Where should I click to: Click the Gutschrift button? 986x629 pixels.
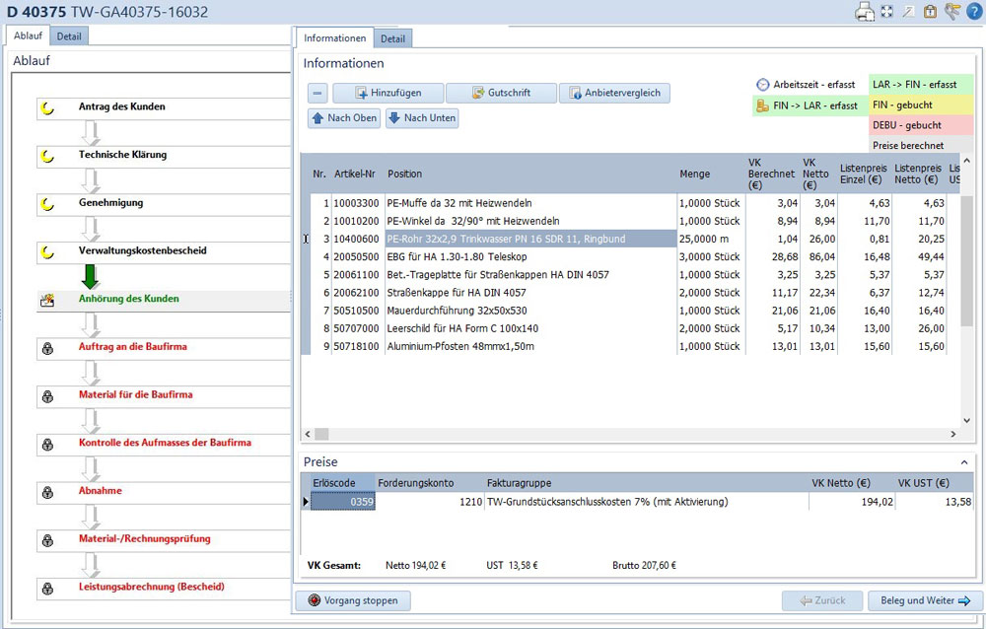tap(501, 93)
